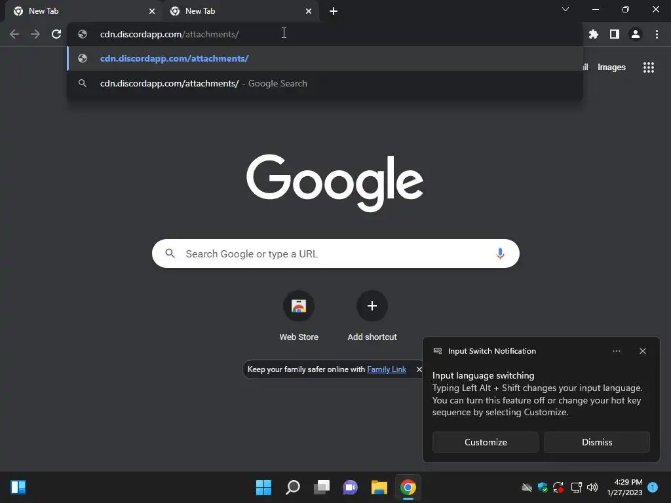Open Windows taskbar Search
Screen dimensions: 671x503
click(293, 487)
